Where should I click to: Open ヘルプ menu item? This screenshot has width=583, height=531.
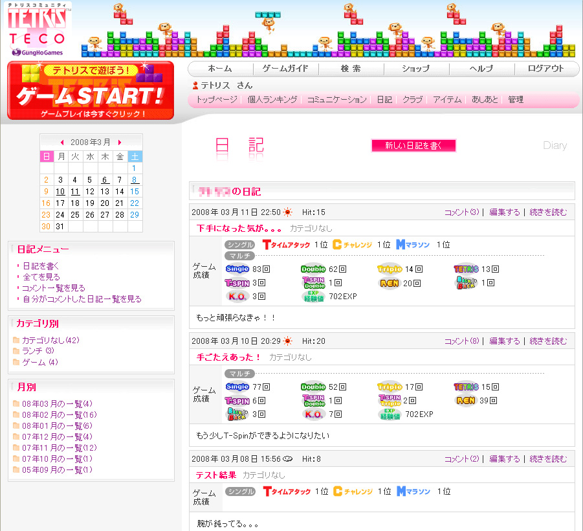point(481,69)
